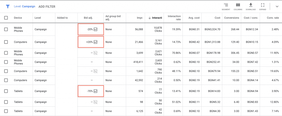This screenshot has height=116, width=282.
Task: Click chart icon beside +20% bid adjustment
Action: click(96, 42)
